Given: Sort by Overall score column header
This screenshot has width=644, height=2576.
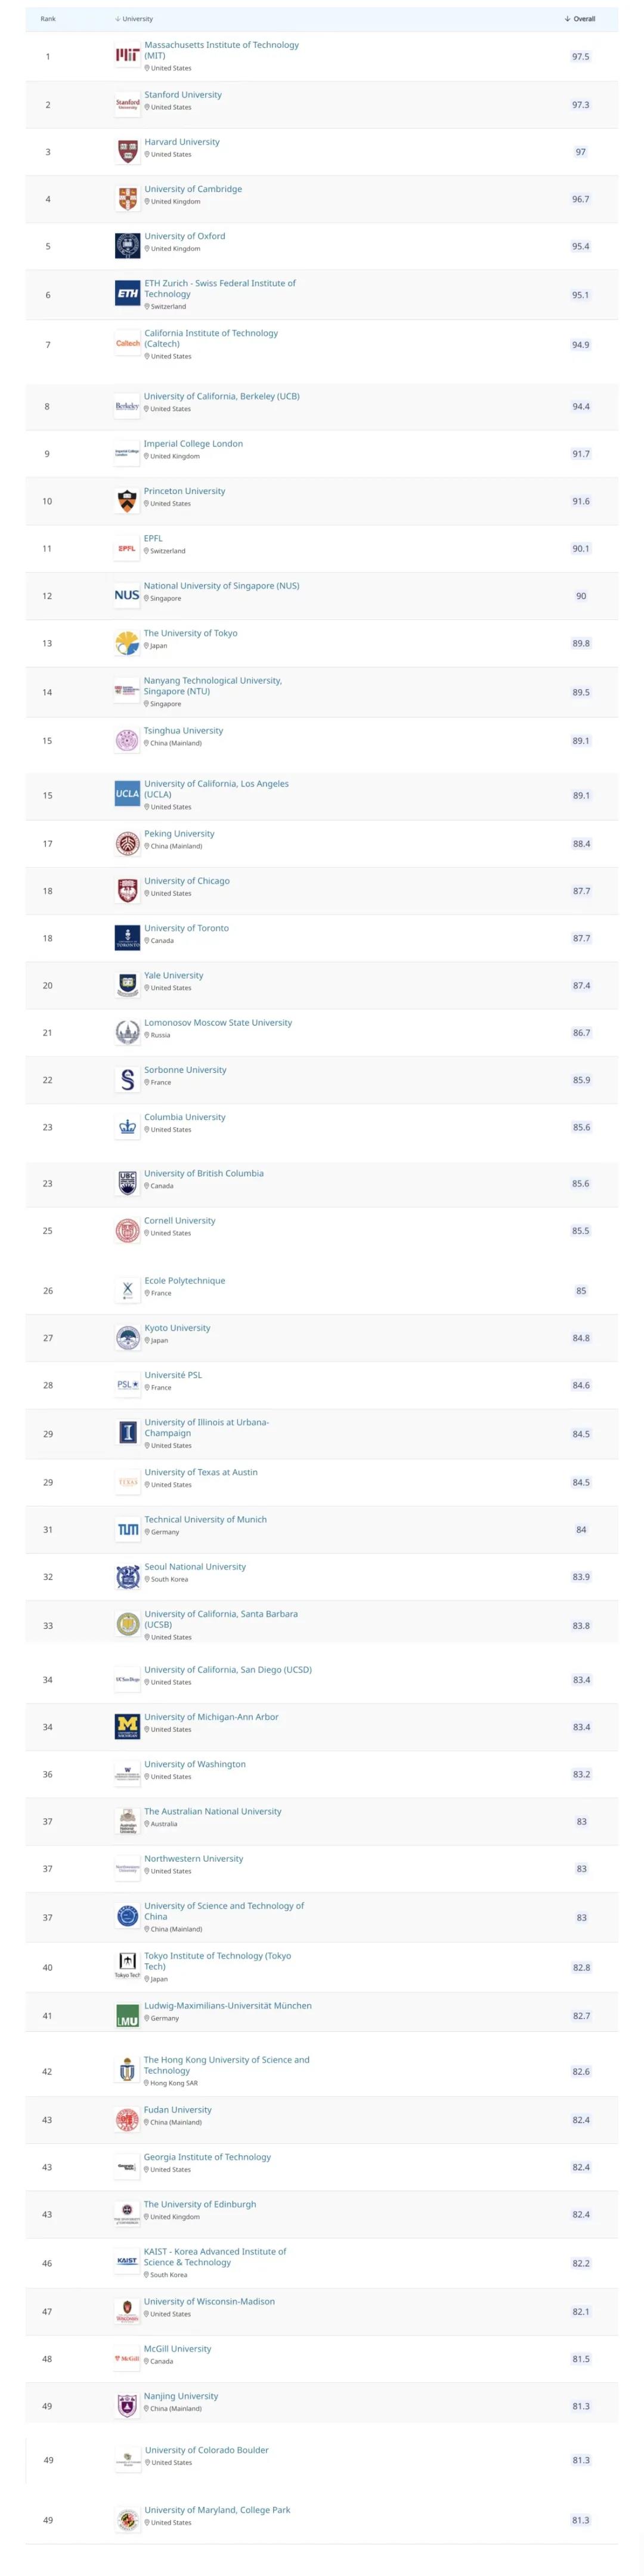Looking at the screenshot, I should [580, 19].
